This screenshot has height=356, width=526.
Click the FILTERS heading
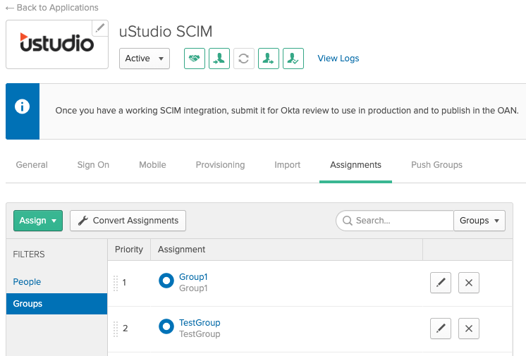click(29, 254)
